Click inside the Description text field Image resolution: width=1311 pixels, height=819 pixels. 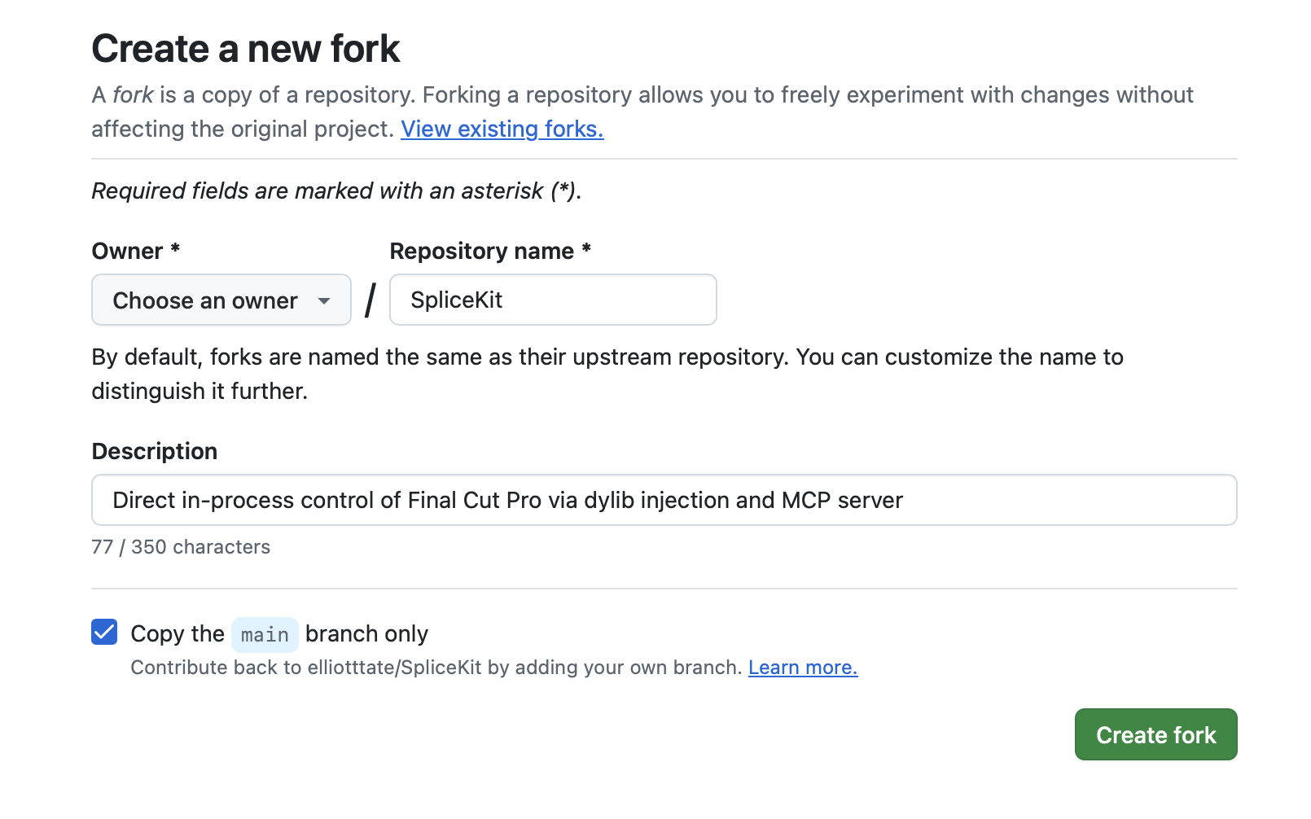tap(664, 500)
